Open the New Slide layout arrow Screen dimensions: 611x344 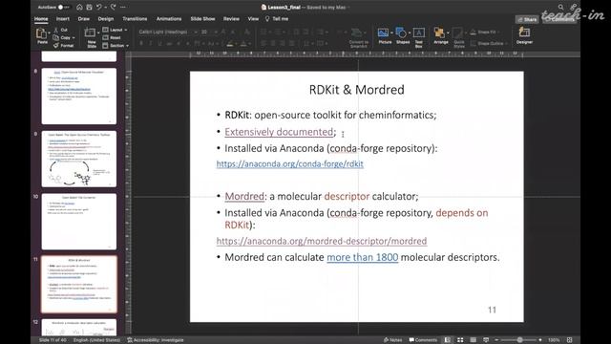97,33
